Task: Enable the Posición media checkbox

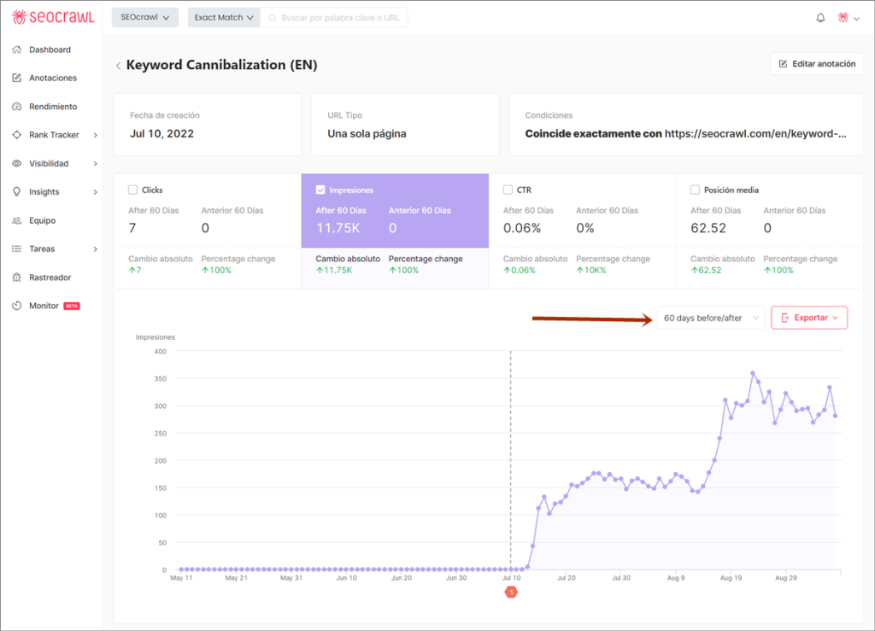Action: [694, 190]
